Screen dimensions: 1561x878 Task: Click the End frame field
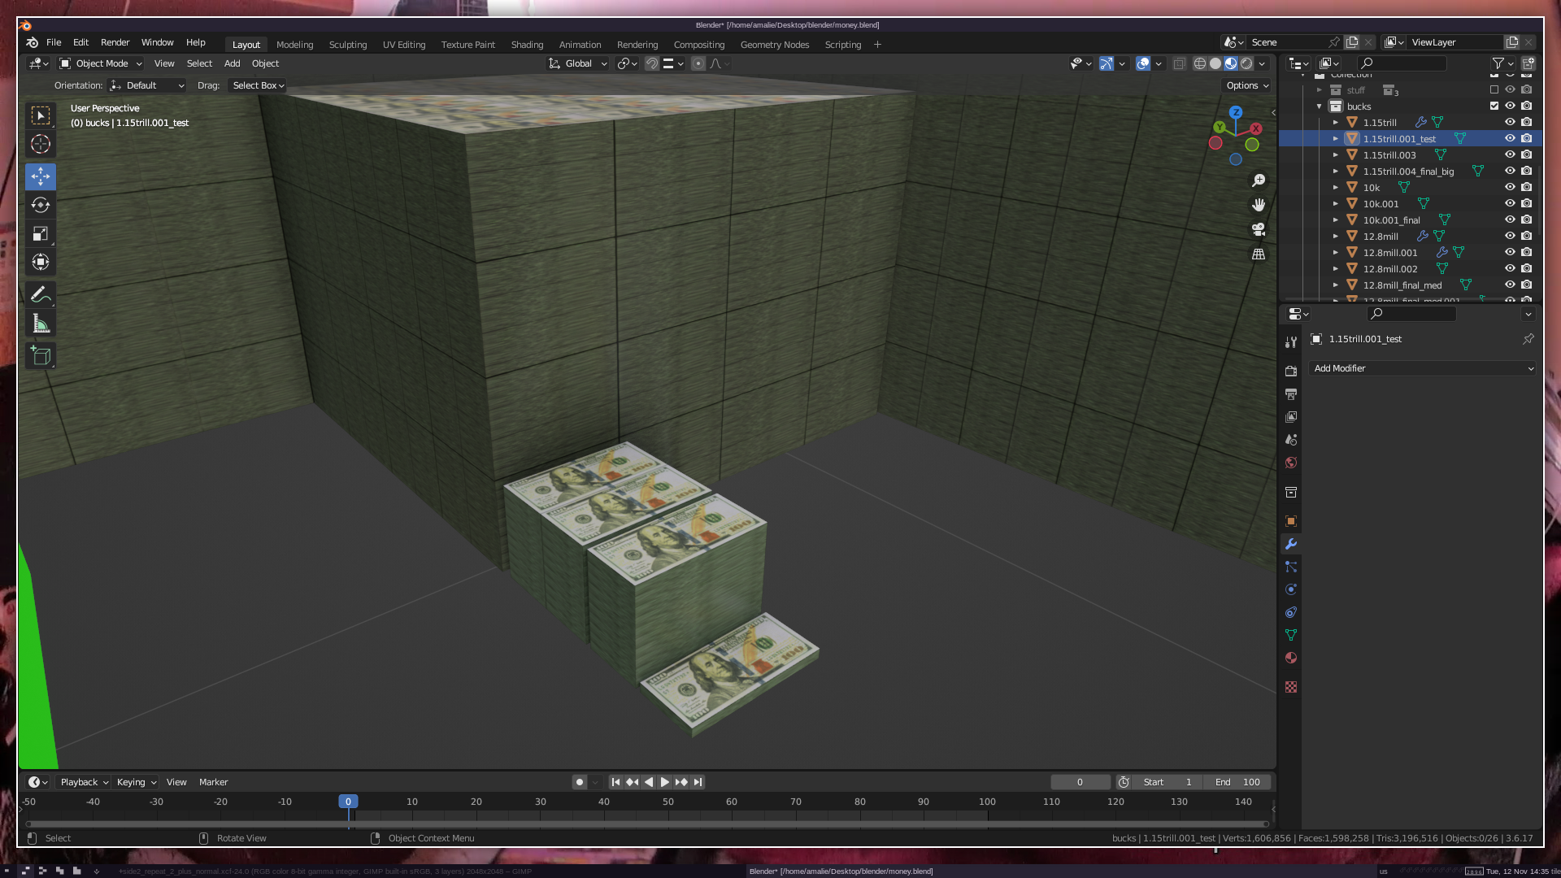1237,782
